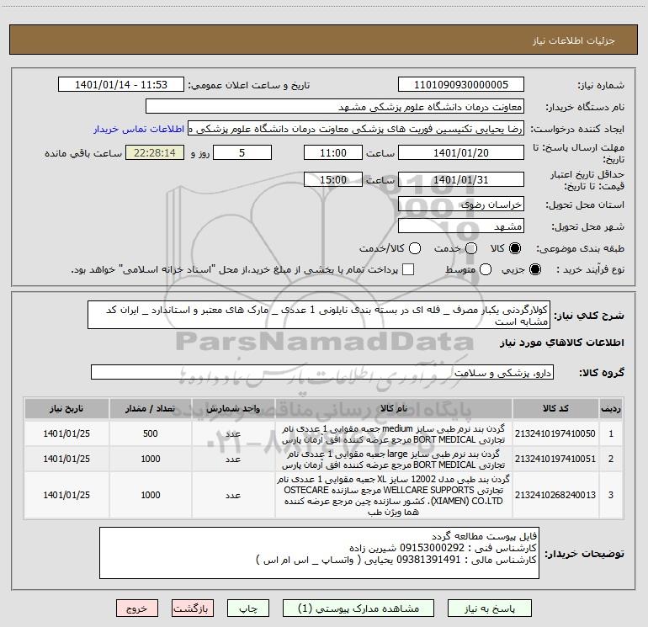
Task: Click quantity 1000 in row 3
Action: (151, 495)
